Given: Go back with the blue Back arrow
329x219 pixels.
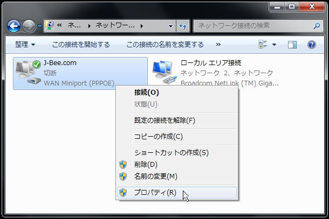Looking at the screenshot, I should 13,26.
